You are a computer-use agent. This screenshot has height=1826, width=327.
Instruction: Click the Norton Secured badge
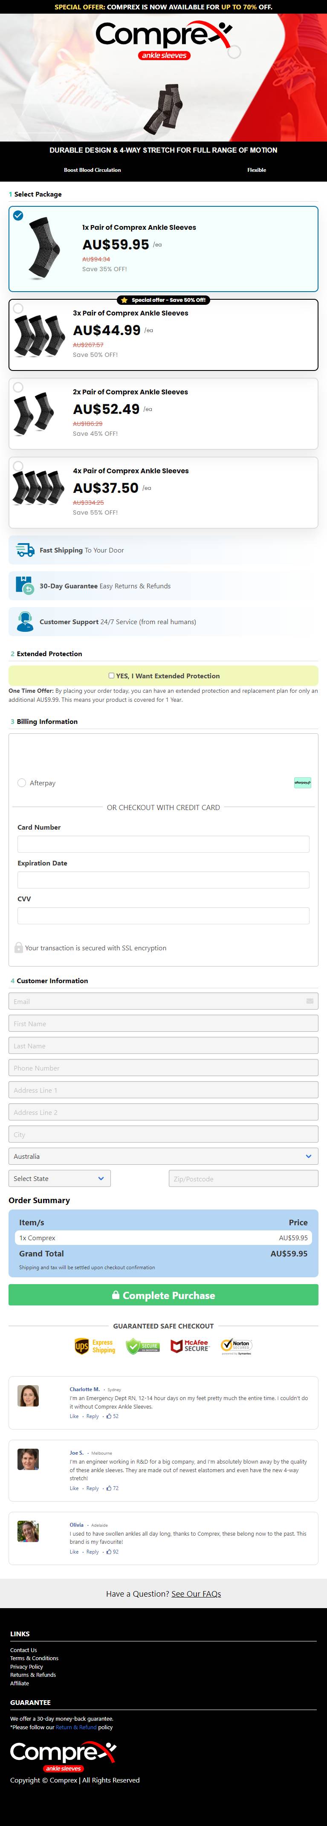pyautogui.click(x=237, y=1346)
